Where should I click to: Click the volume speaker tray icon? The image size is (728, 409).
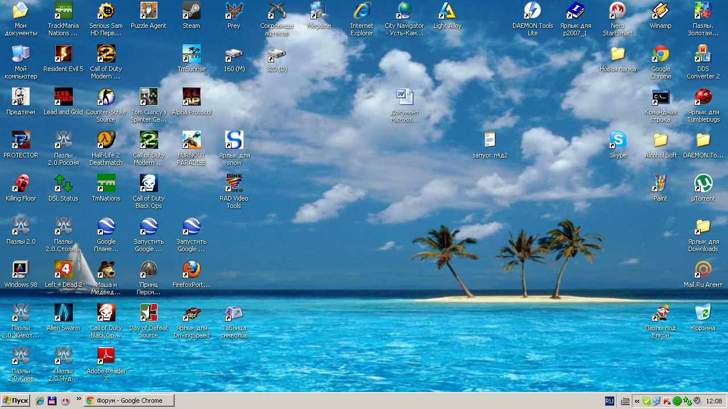[x=697, y=401]
